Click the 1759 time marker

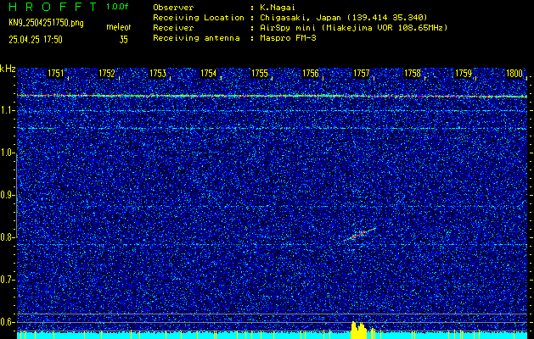point(464,74)
